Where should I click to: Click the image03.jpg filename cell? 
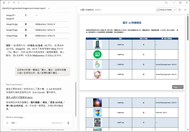(x=120, y=64)
